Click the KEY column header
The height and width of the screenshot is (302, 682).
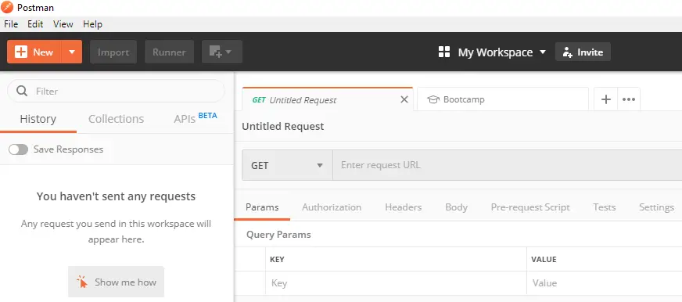pos(277,260)
